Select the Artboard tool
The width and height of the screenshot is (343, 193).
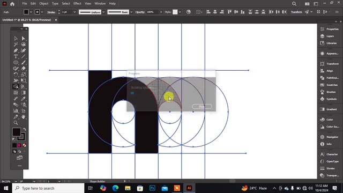point(23,111)
